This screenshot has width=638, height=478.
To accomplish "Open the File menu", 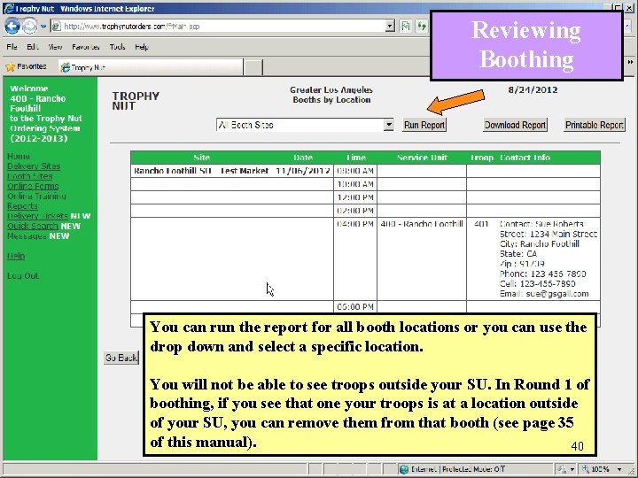I will [x=12, y=47].
